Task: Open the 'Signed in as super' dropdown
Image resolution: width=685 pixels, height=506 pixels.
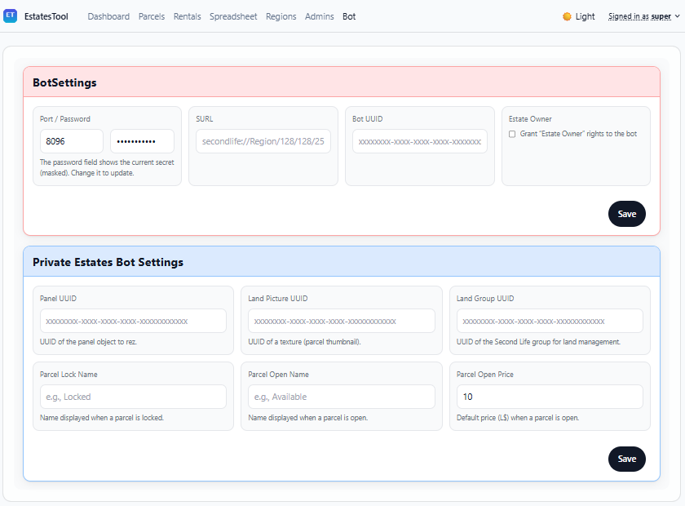Action: point(641,16)
